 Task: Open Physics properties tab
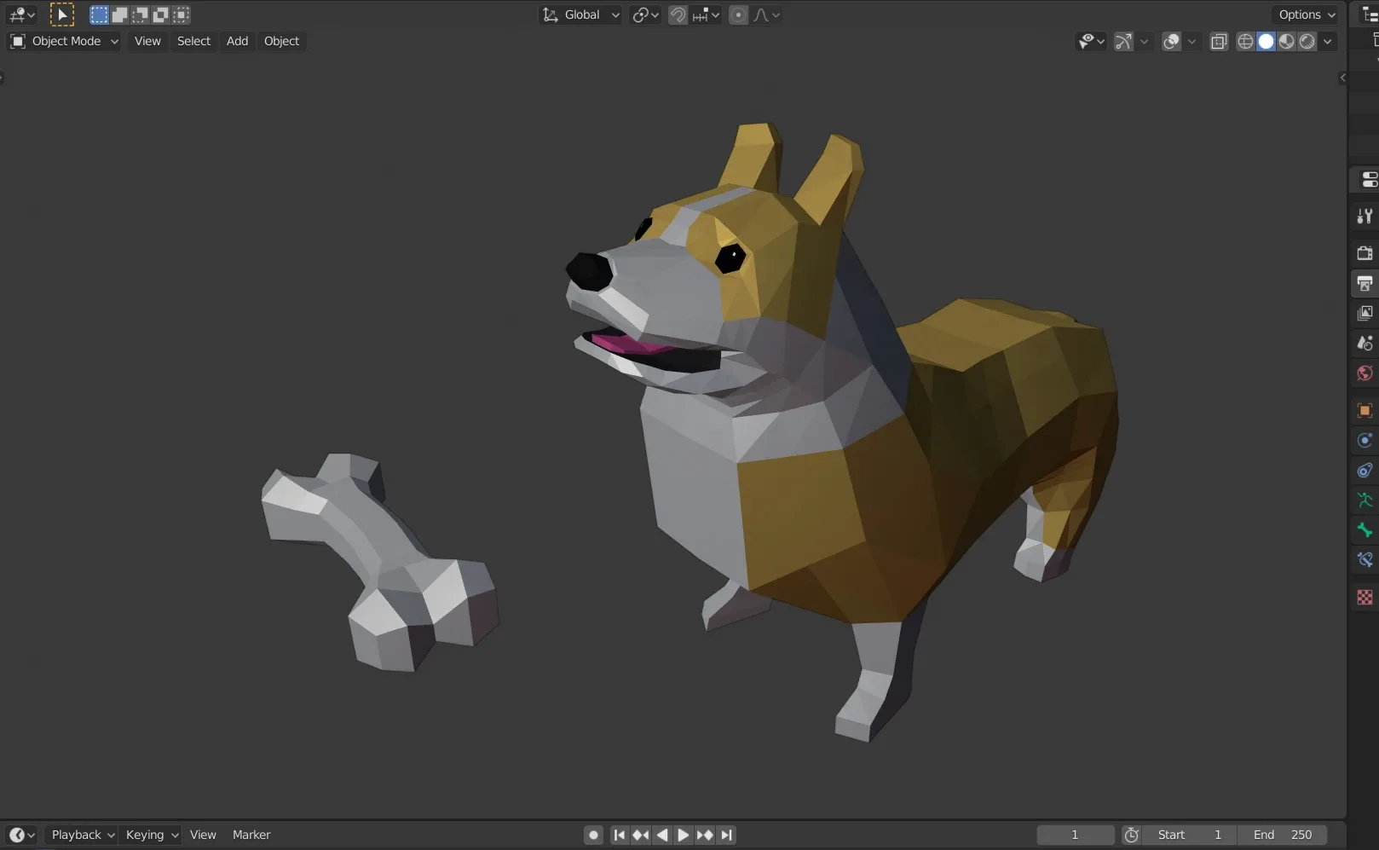click(1365, 440)
